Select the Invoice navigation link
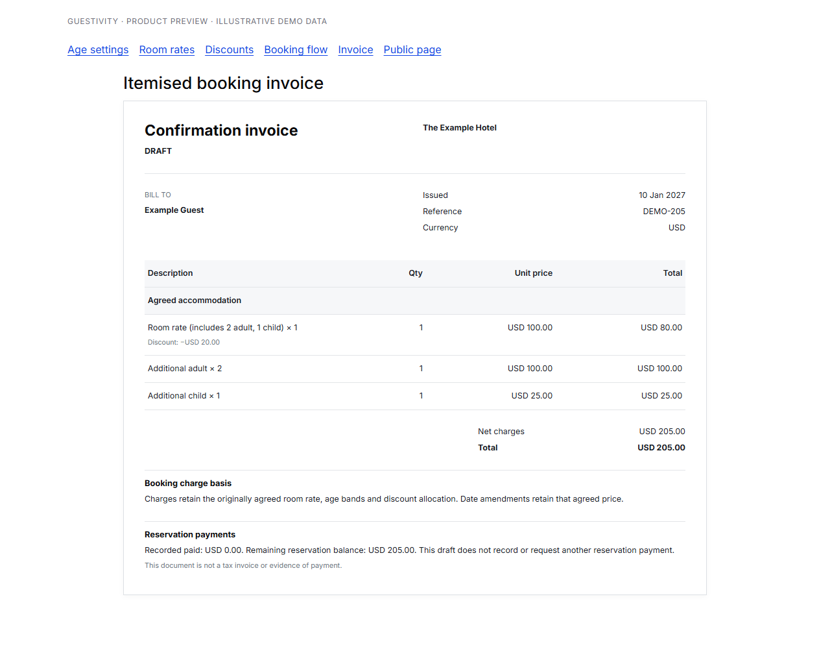The image size is (830, 649). 355,50
